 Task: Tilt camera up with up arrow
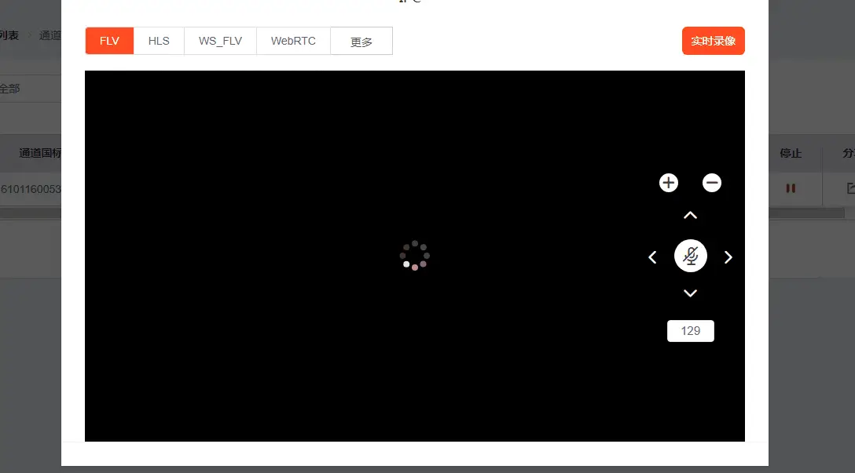click(690, 216)
